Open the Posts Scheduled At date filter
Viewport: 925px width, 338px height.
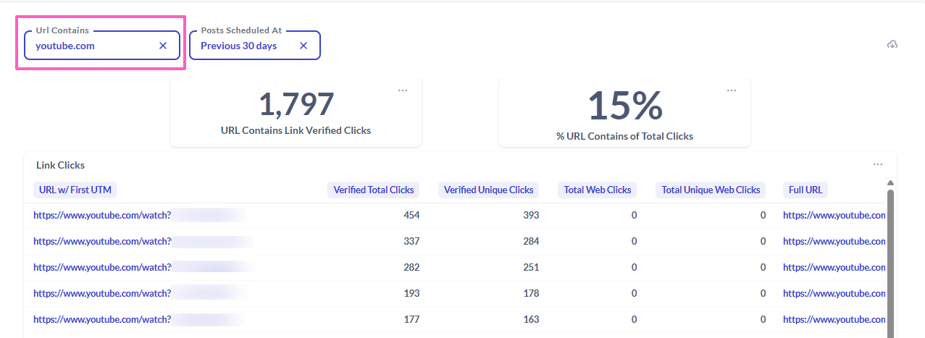[x=239, y=46]
